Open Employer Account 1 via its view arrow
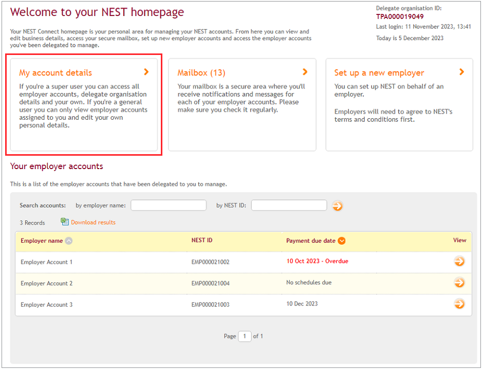Viewport: 483px width, 370px height. (460, 261)
